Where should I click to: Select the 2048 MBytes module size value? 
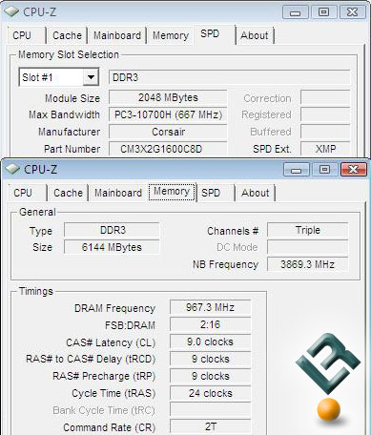point(168,97)
